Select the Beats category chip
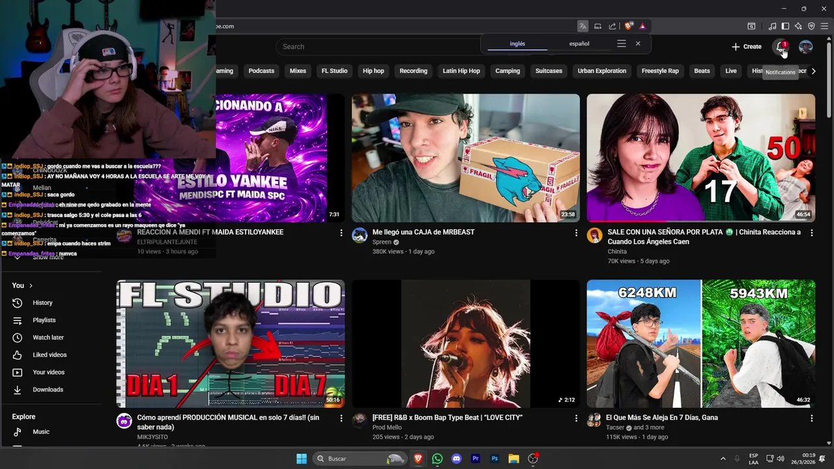The height and width of the screenshot is (469, 834). 702,71
